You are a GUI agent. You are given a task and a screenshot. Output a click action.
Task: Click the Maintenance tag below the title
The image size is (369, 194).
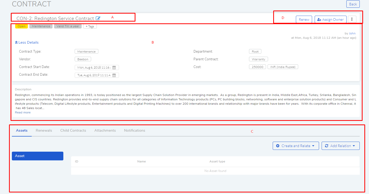(x=41, y=26)
